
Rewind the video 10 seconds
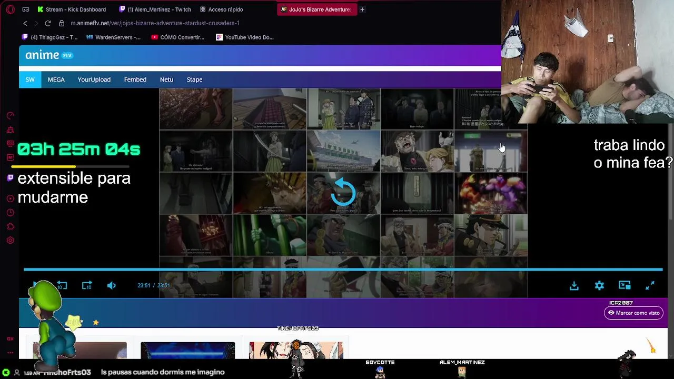(x=62, y=285)
